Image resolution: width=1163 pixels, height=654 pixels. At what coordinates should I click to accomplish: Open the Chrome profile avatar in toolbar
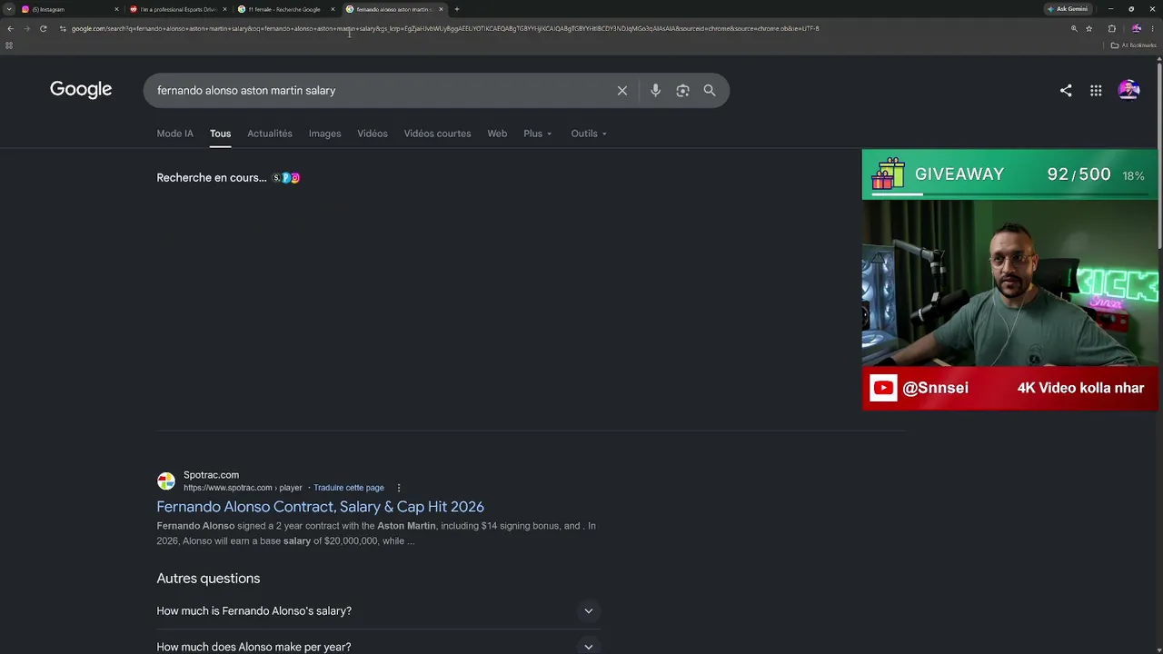click(x=1136, y=28)
